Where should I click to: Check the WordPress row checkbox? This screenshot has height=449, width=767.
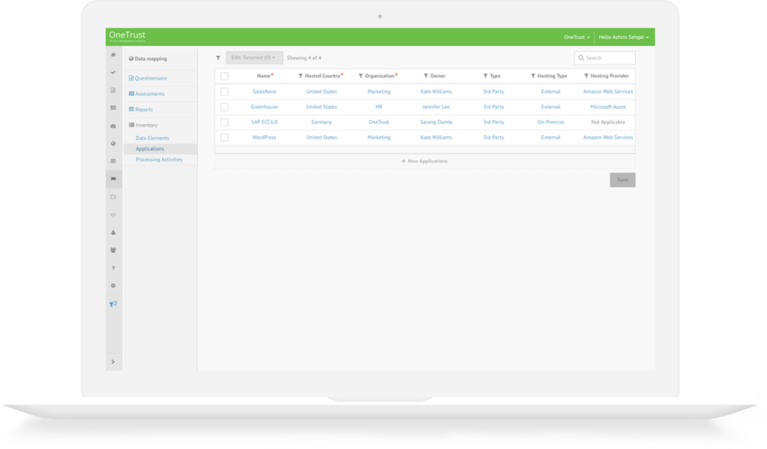225,138
